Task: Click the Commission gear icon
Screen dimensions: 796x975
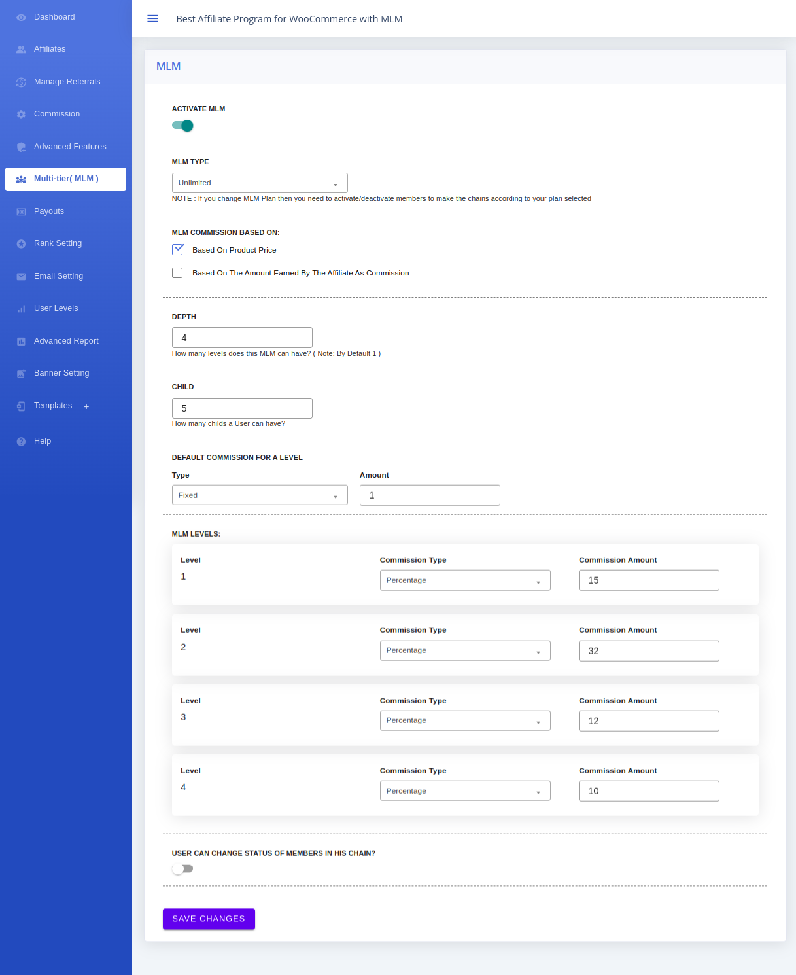Action: [21, 114]
